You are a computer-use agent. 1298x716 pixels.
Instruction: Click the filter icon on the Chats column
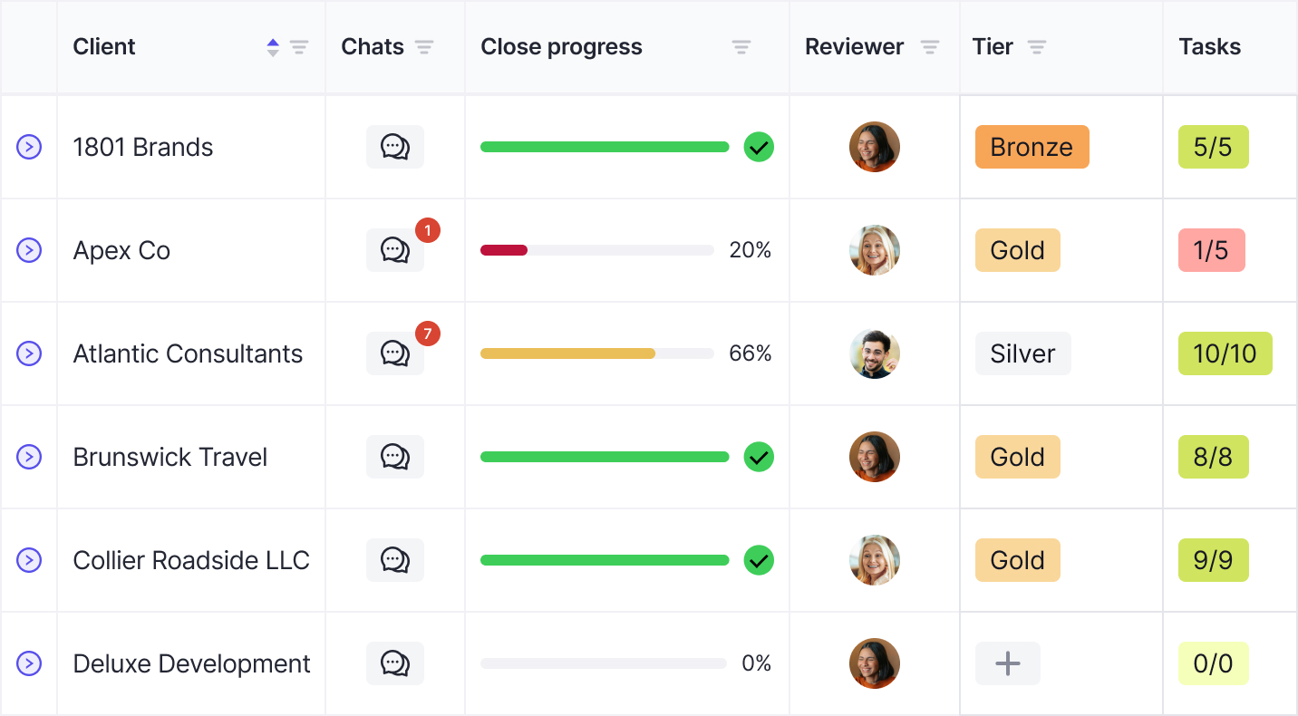coord(424,47)
